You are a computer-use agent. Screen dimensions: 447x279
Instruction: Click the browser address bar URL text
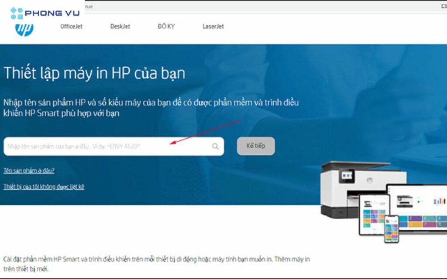89,7
